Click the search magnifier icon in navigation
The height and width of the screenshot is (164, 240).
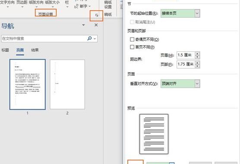pyautogui.click(x=89, y=38)
